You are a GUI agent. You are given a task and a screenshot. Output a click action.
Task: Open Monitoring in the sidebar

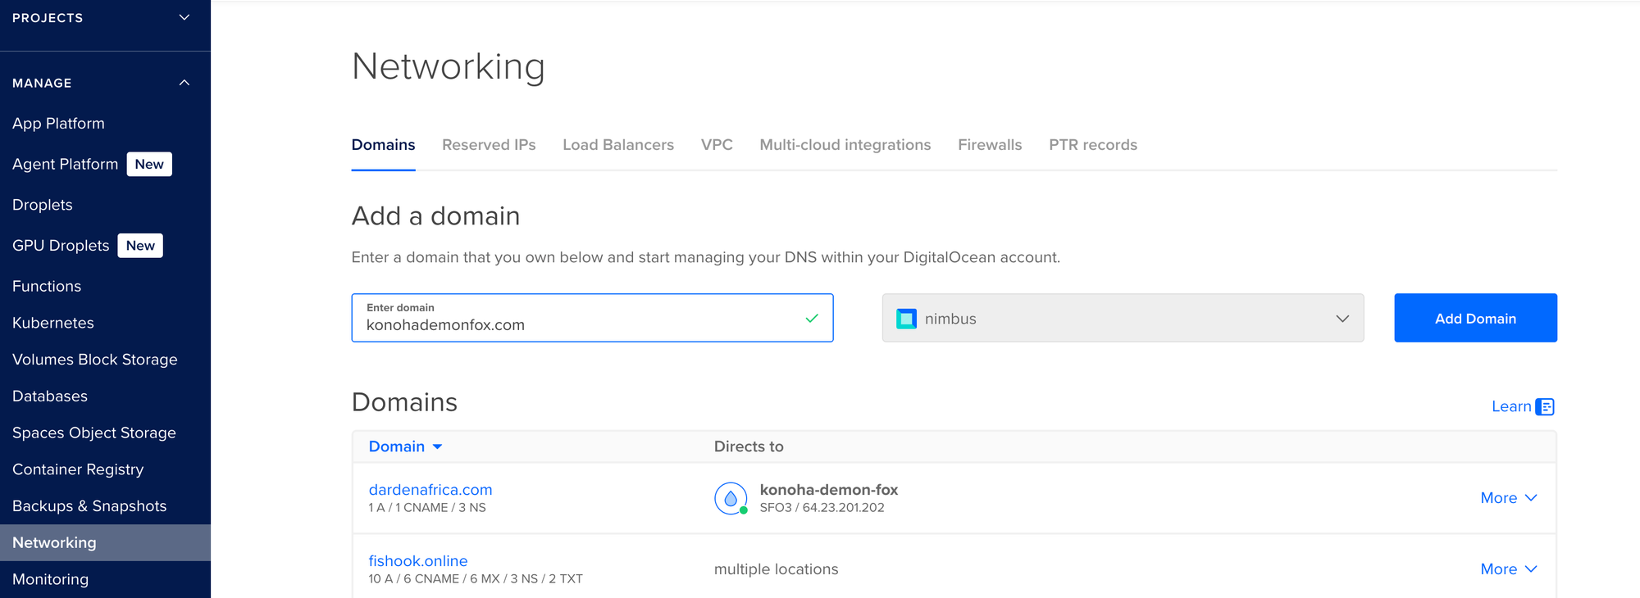pos(50,579)
